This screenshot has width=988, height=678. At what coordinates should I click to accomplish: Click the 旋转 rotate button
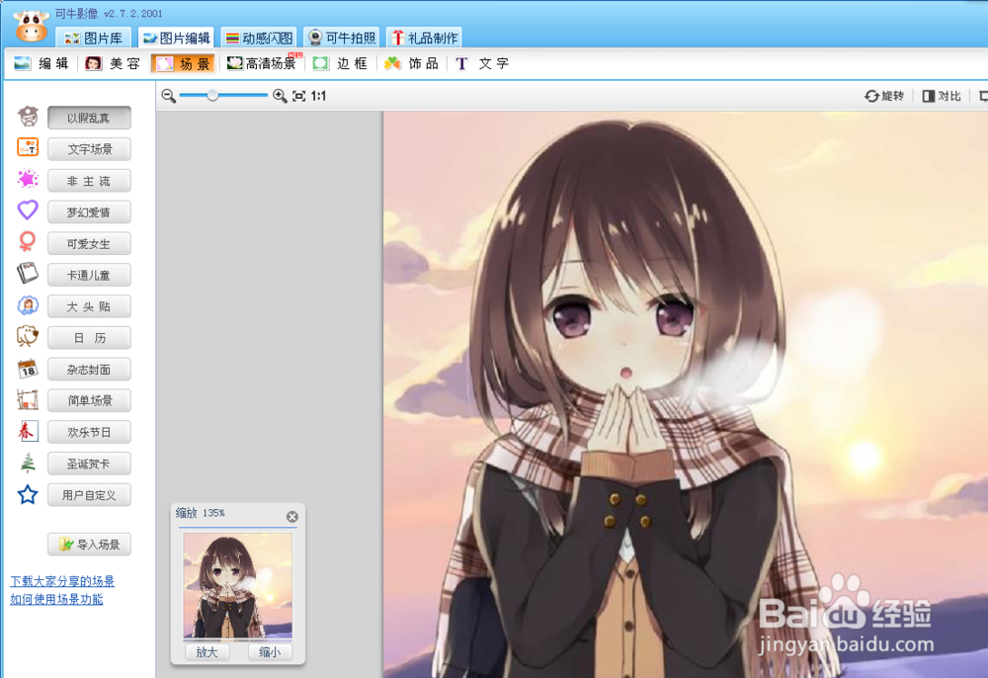tap(884, 96)
